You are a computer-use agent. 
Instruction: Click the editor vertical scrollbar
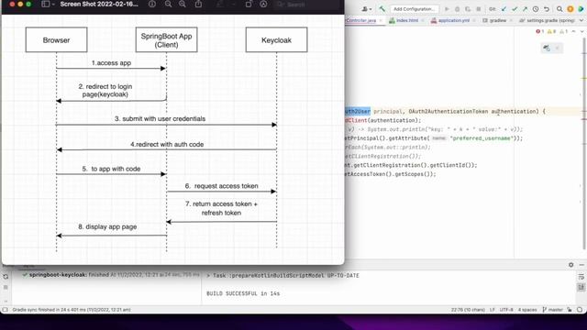(584, 142)
